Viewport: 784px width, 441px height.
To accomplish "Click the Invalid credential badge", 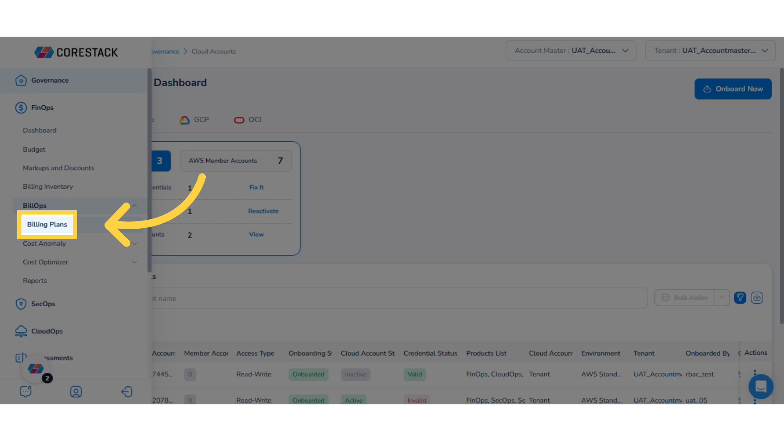I will click(416, 400).
